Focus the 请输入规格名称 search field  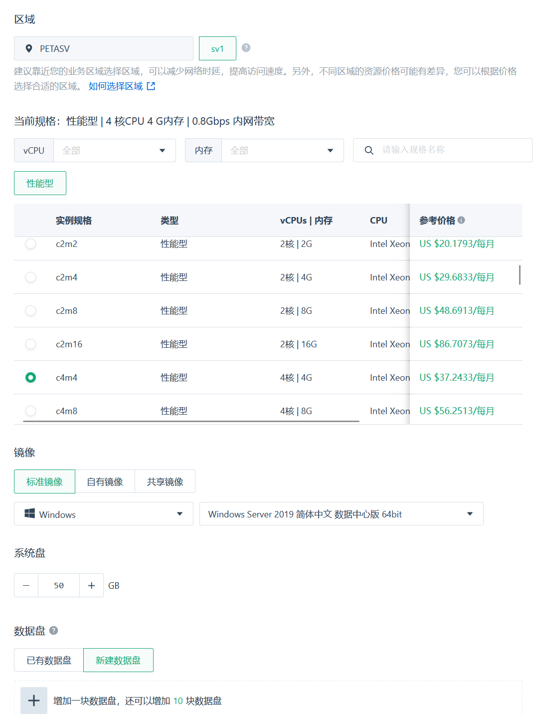(x=443, y=150)
